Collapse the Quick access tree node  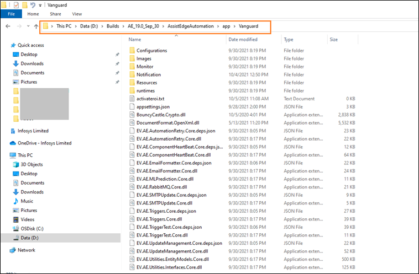6,46
